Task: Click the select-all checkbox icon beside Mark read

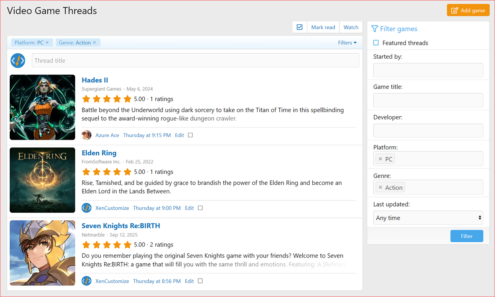Action: [x=300, y=27]
